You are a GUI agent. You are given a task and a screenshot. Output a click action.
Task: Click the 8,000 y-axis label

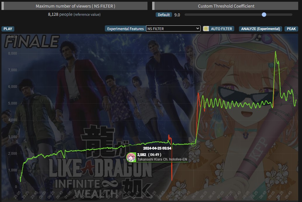(13, 53)
